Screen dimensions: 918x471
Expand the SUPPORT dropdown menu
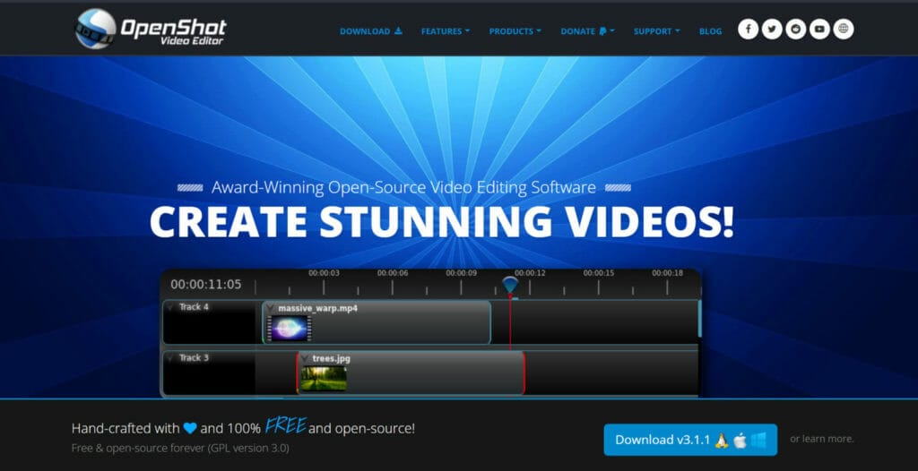(x=657, y=31)
